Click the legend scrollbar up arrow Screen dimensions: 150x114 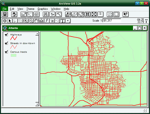[x=37, y=34]
